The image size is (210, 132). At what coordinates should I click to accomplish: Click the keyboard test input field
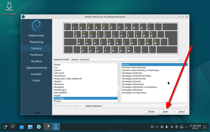[69, 106]
